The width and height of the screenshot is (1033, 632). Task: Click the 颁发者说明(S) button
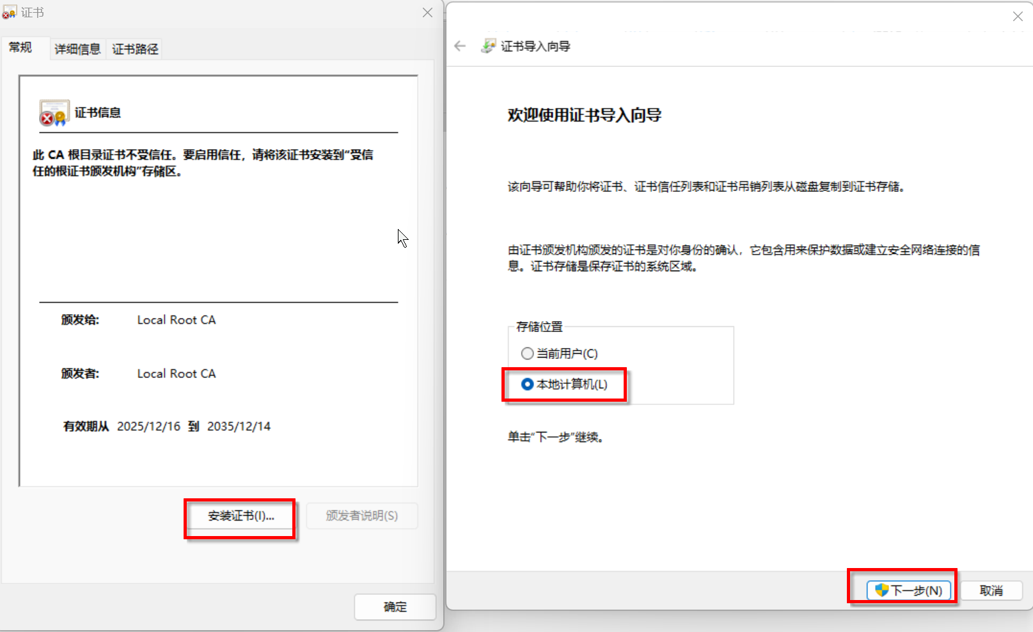click(x=362, y=516)
